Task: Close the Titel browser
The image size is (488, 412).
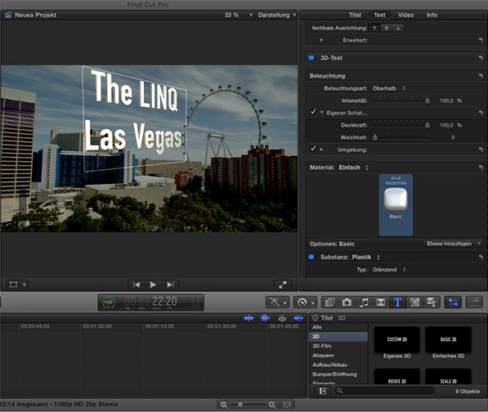Action: (316, 318)
